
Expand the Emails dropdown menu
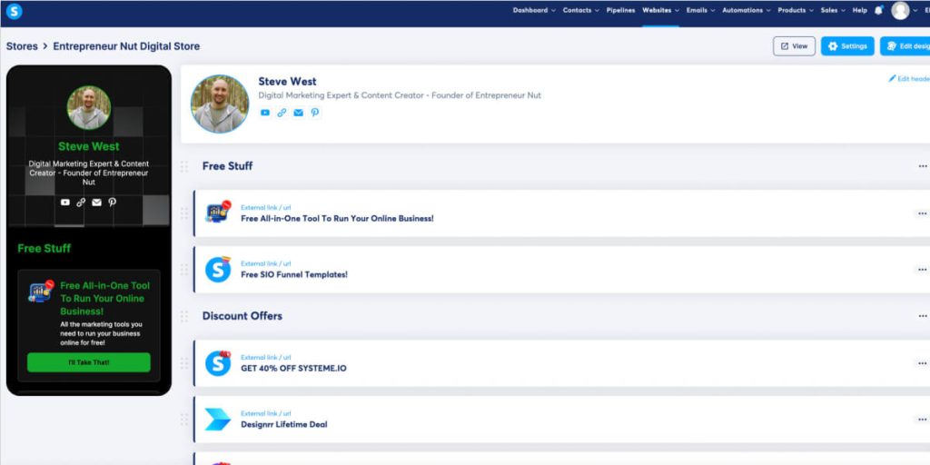pos(700,10)
